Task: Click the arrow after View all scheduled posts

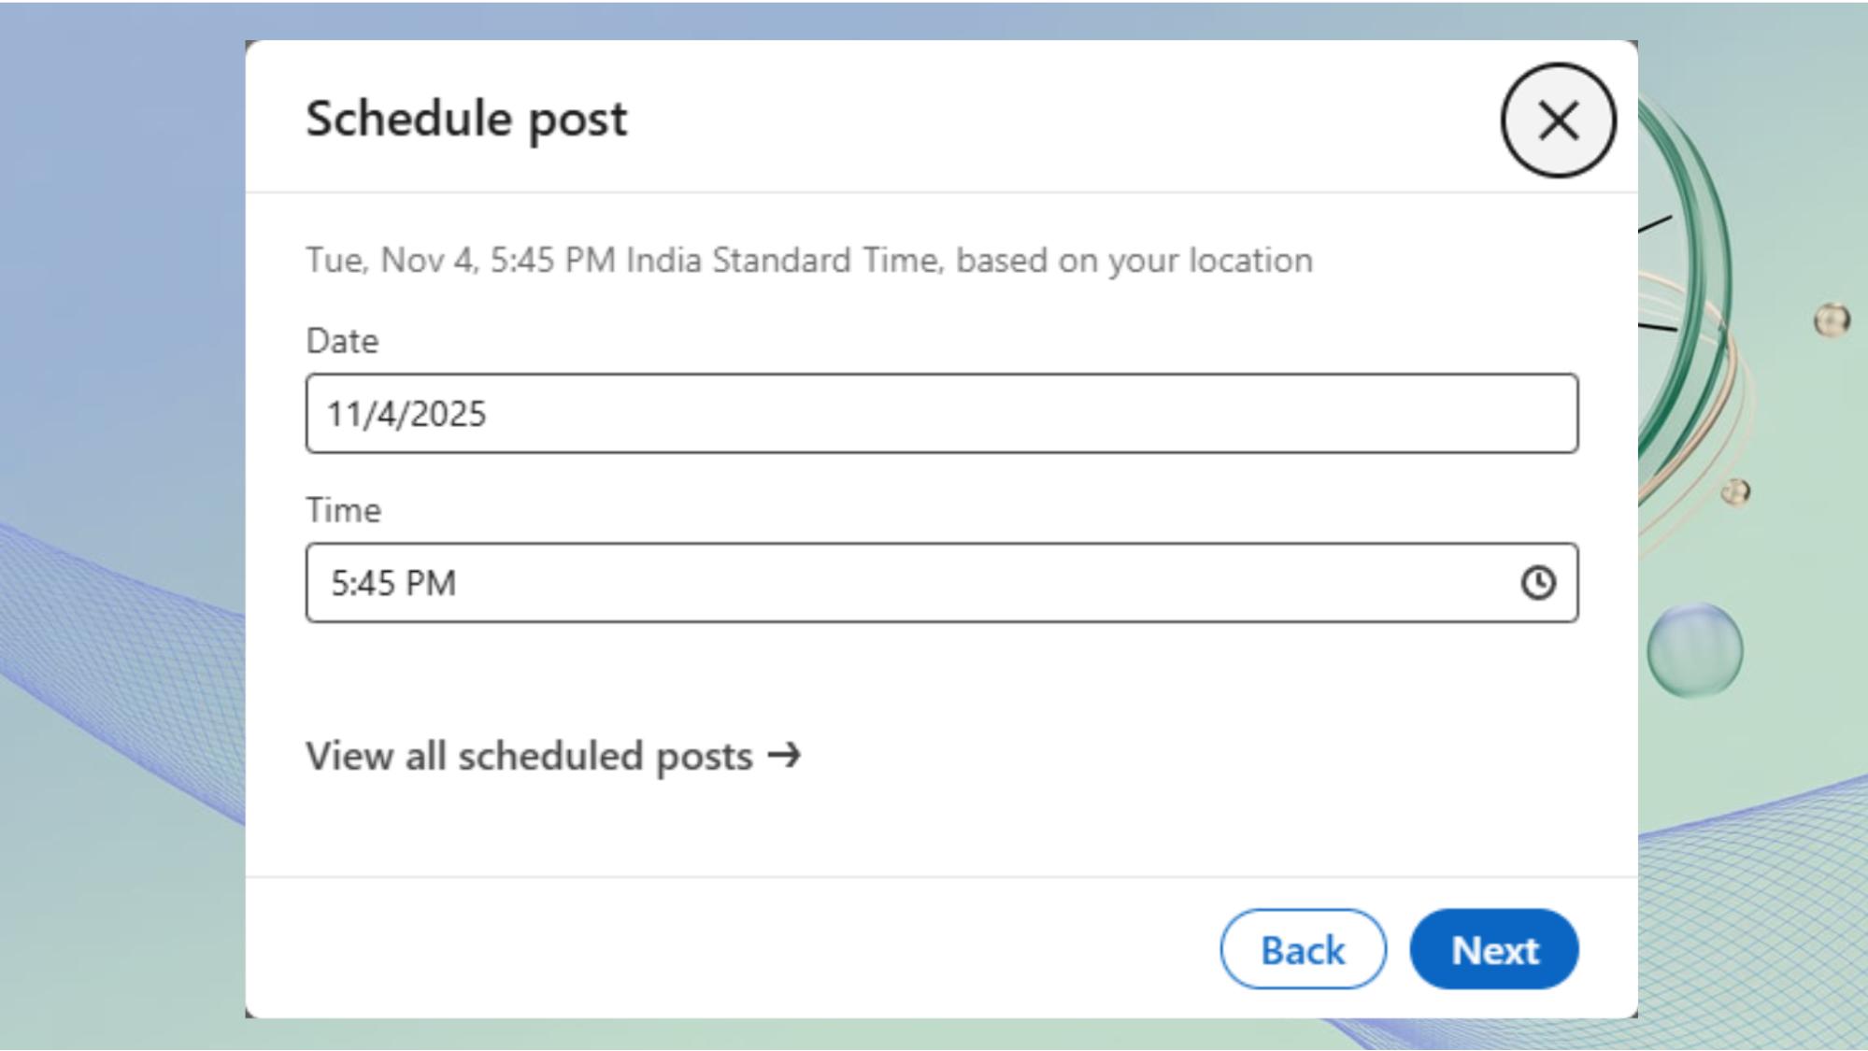Action: point(786,755)
